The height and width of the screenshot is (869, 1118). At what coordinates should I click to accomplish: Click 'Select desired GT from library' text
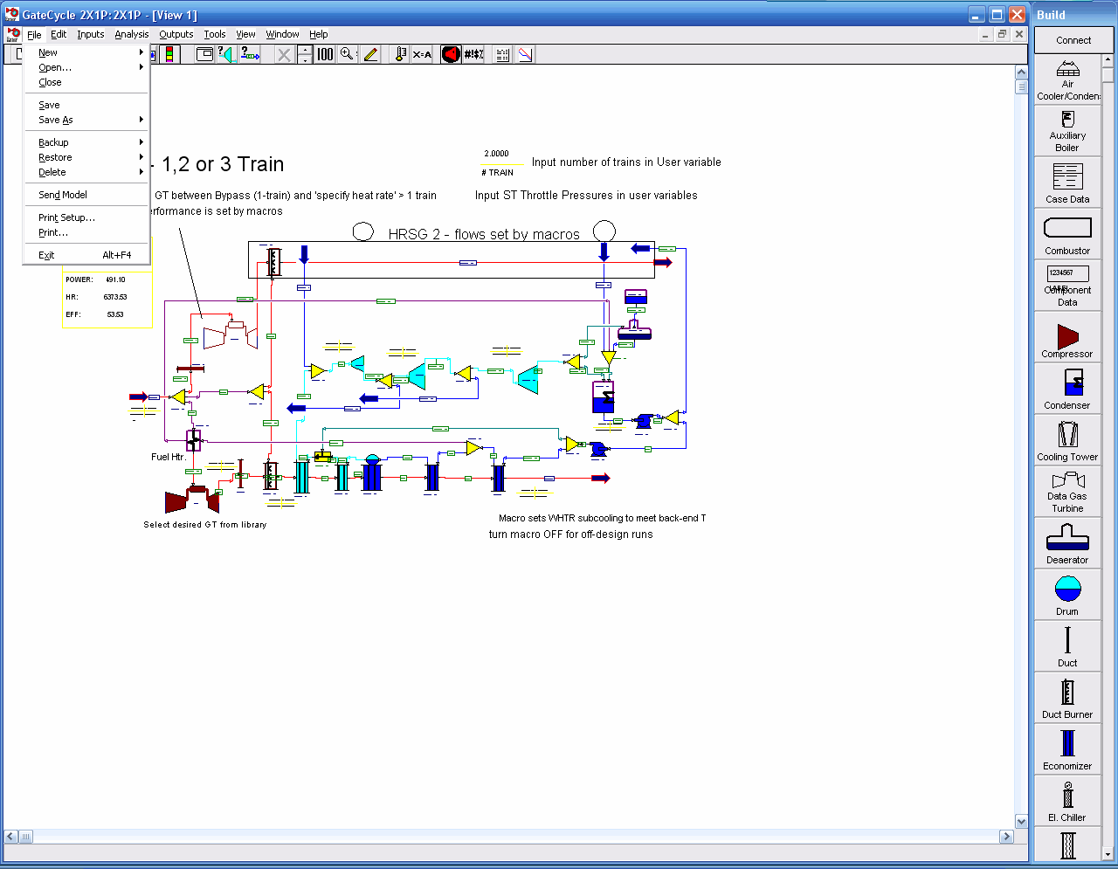coord(205,525)
